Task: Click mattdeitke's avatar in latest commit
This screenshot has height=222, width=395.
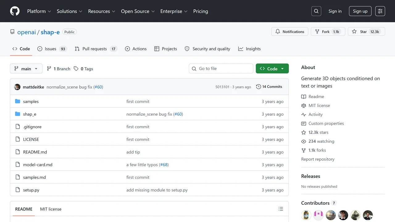Action: coord(17,87)
